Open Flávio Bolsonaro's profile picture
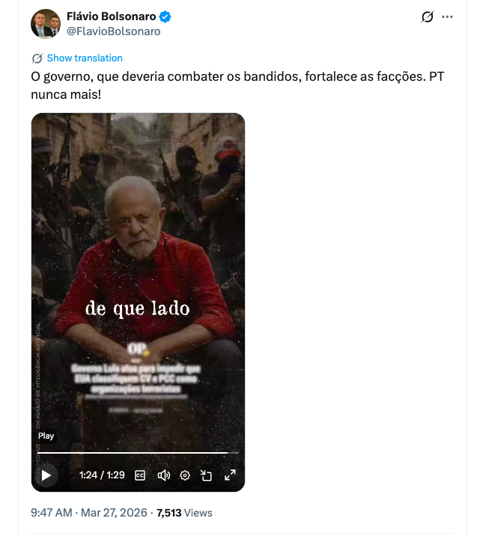 (46, 24)
